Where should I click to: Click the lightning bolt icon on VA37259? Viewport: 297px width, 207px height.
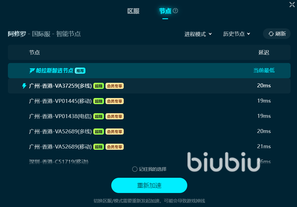pyautogui.click(x=24, y=86)
